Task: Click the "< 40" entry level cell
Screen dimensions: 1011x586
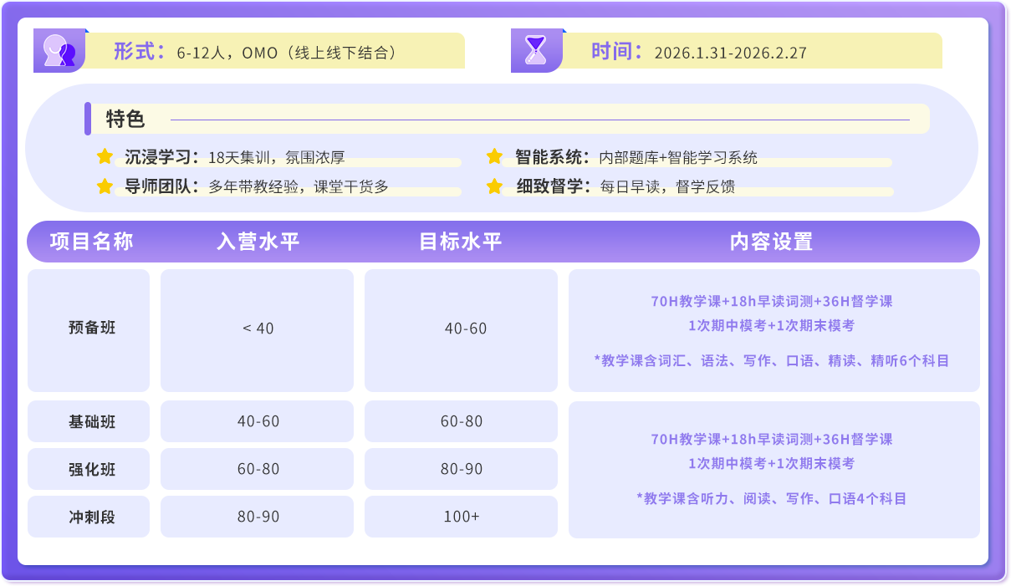Action: [x=258, y=329]
